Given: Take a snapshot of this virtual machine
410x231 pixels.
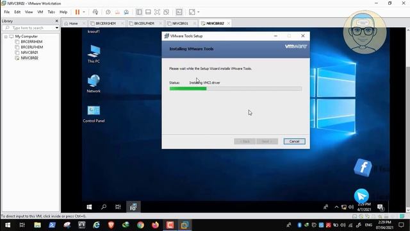Looking at the screenshot, I should tap(108, 12).
